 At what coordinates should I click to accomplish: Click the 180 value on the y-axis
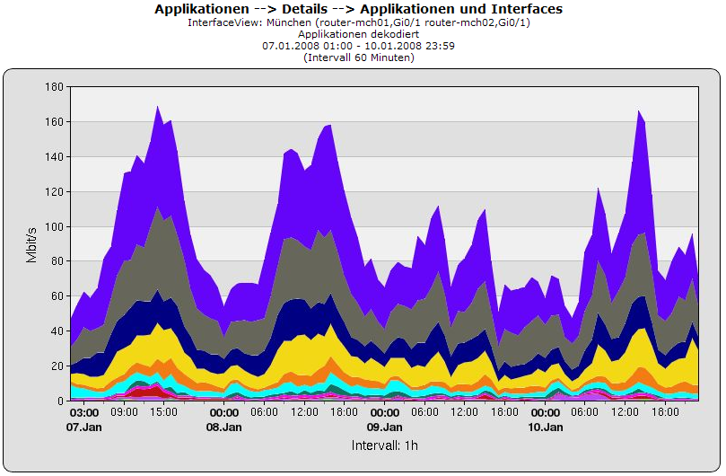53,87
